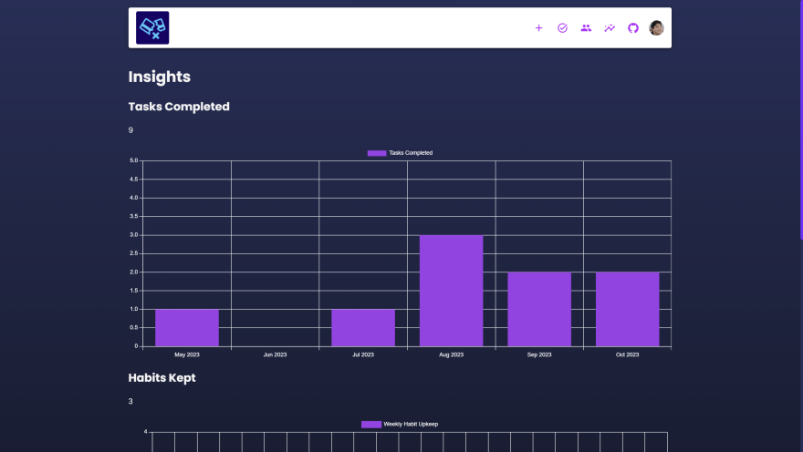Click the Oct 2023 bar
Screen dimensions: 803x452
coord(628,309)
